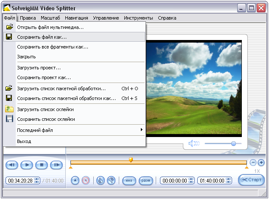Maximize the SolveigMM Video Splitter window
269x200 pixels.
click(x=251, y=8)
